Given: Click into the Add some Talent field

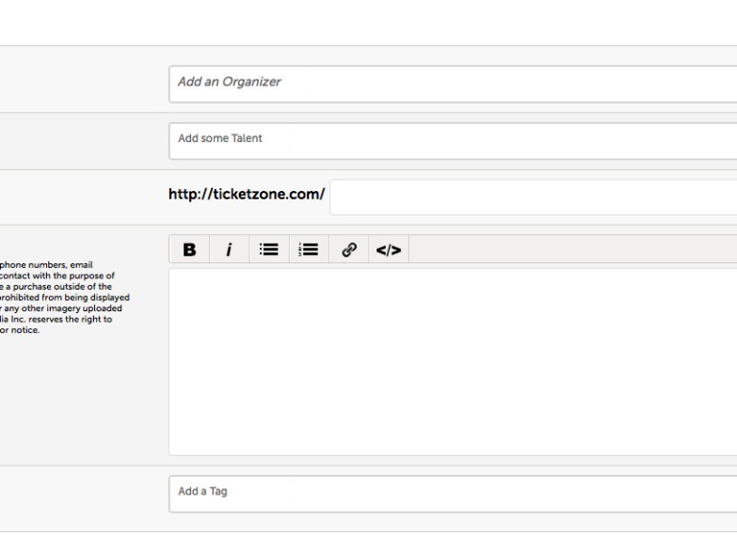Looking at the screenshot, I should pyautogui.click(x=453, y=141).
